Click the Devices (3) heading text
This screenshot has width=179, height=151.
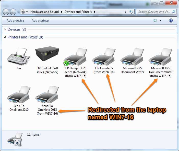(x=17, y=29)
